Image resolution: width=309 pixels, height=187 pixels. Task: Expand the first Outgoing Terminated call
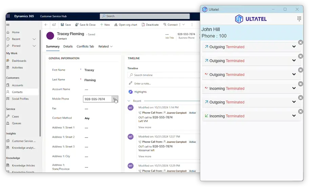(294, 47)
